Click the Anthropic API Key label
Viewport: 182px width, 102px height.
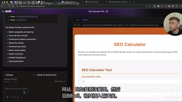pyautogui.click(x=11, y=79)
